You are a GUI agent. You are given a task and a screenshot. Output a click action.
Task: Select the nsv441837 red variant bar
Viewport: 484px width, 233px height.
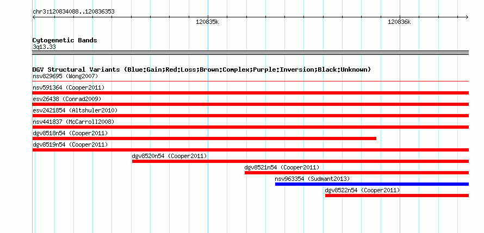click(x=251, y=127)
